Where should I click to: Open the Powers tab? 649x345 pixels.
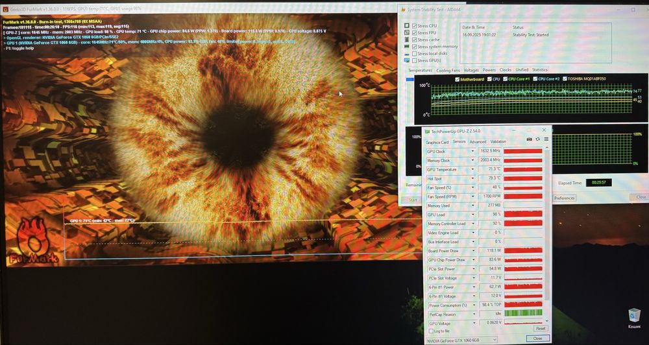point(489,70)
